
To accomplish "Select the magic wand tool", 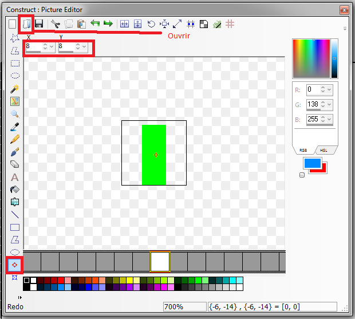I will click(x=15, y=89).
